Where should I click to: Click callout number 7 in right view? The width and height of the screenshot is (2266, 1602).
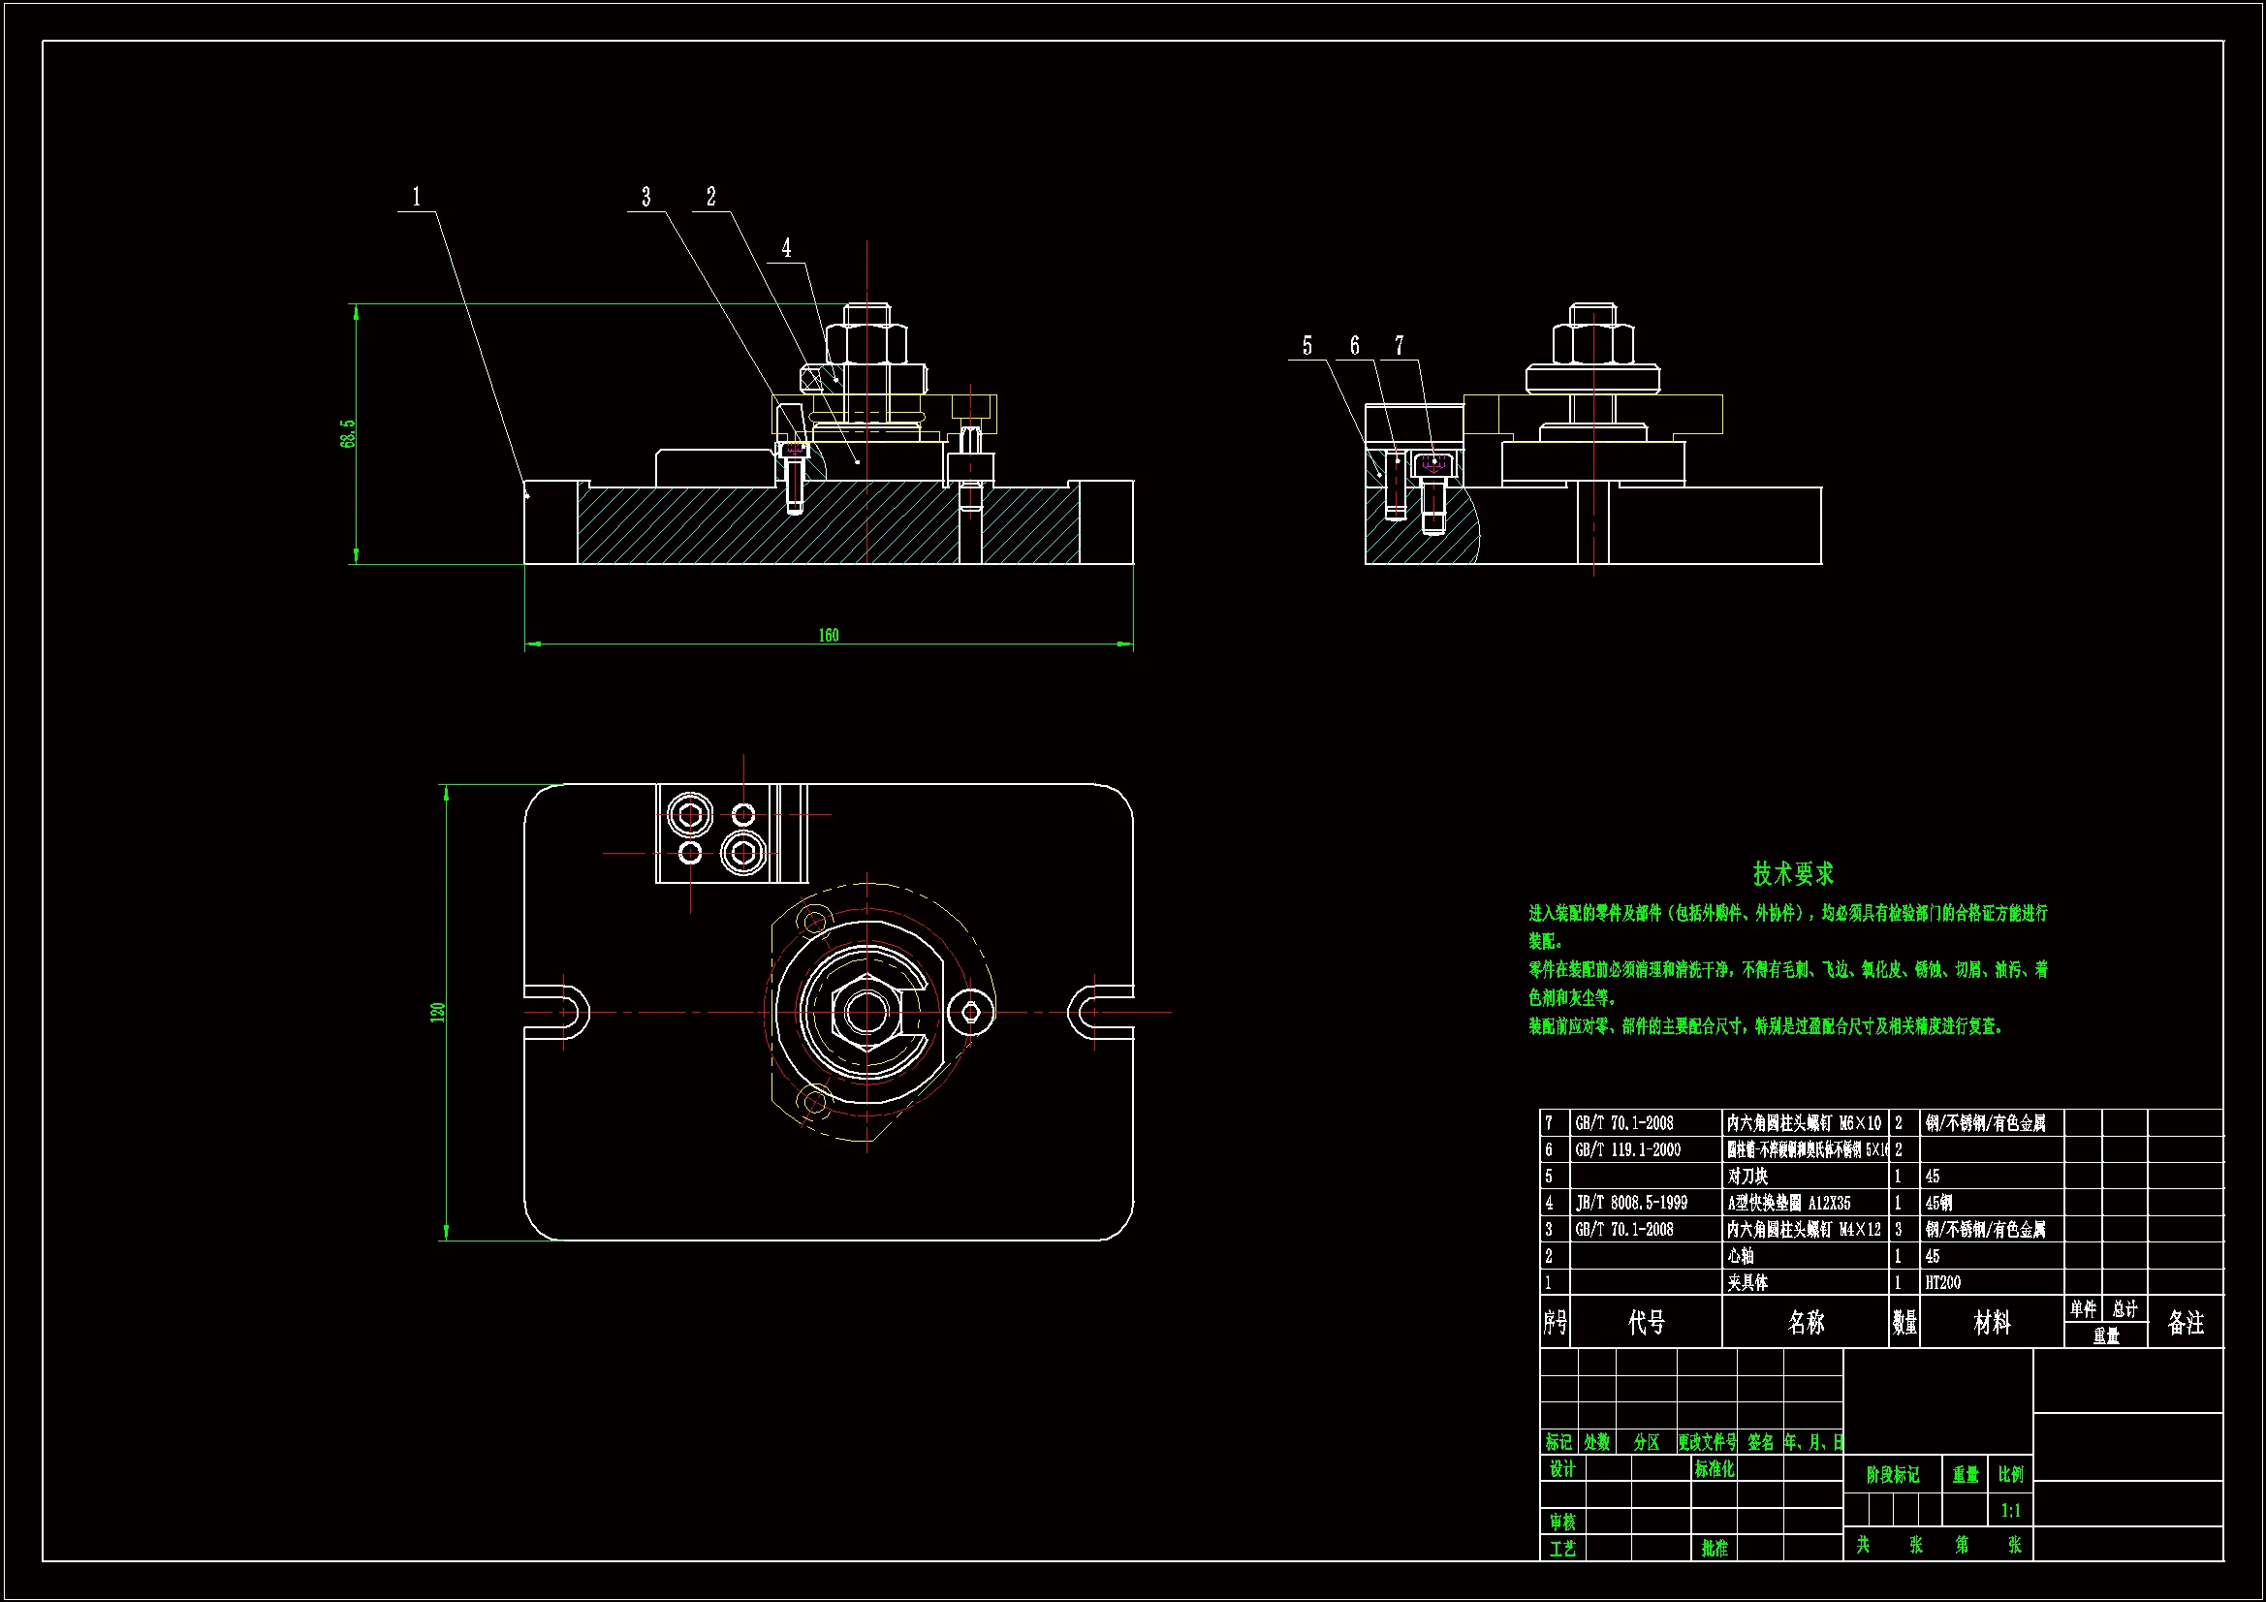pyautogui.click(x=1399, y=345)
